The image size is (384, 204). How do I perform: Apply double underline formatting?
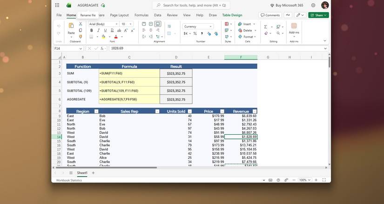(x=112, y=30)
